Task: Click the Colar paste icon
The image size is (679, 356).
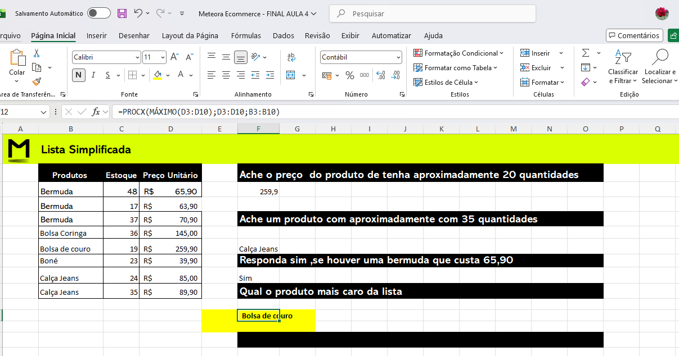Action: [17, 58]
